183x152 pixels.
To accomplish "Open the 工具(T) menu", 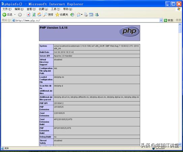I will pos(55,9).
